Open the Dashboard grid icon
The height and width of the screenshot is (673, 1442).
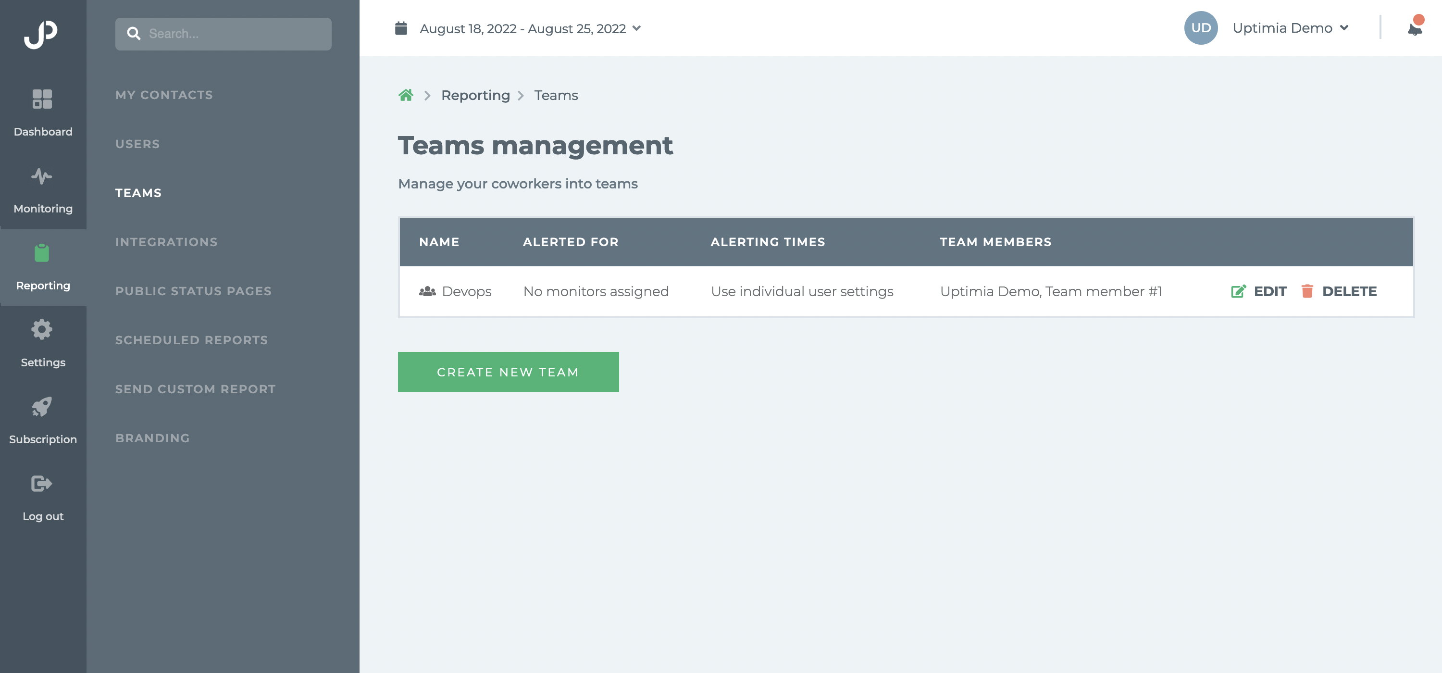point(42,99)
